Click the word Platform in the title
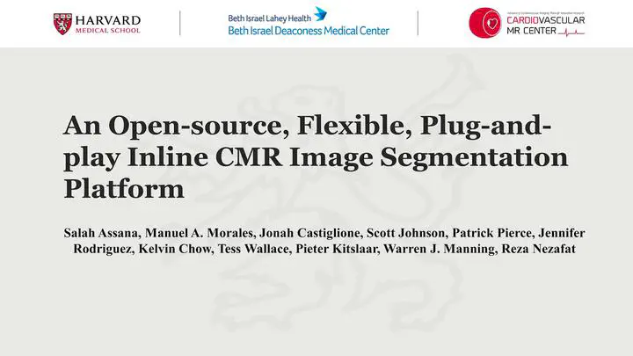Image resolution: width=633 pixels, height=356 pixels. [x=124, y=189]
